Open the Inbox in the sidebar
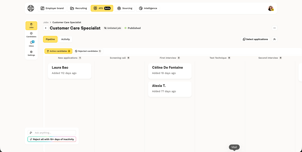 31,44
